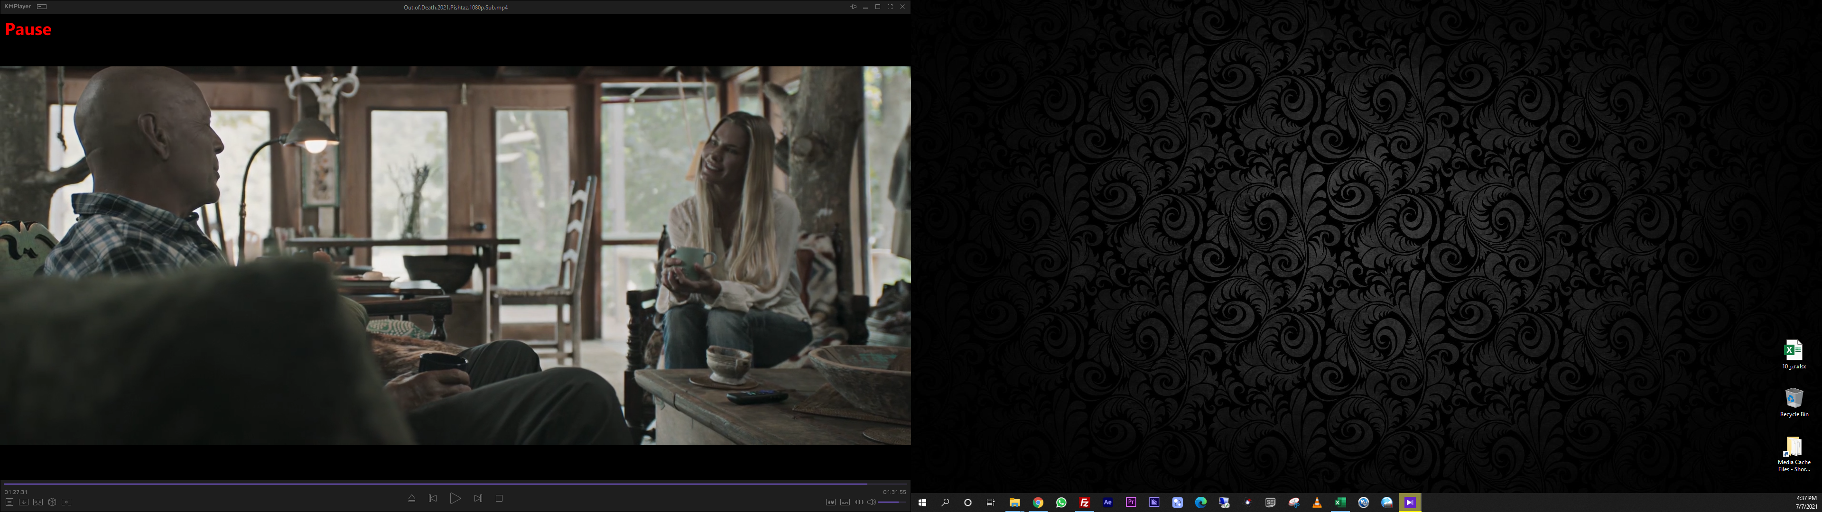This screenshot has width=1822, height=512.
Task: Open the audio equalizer waveform icon
Action: tap(859, 502)
